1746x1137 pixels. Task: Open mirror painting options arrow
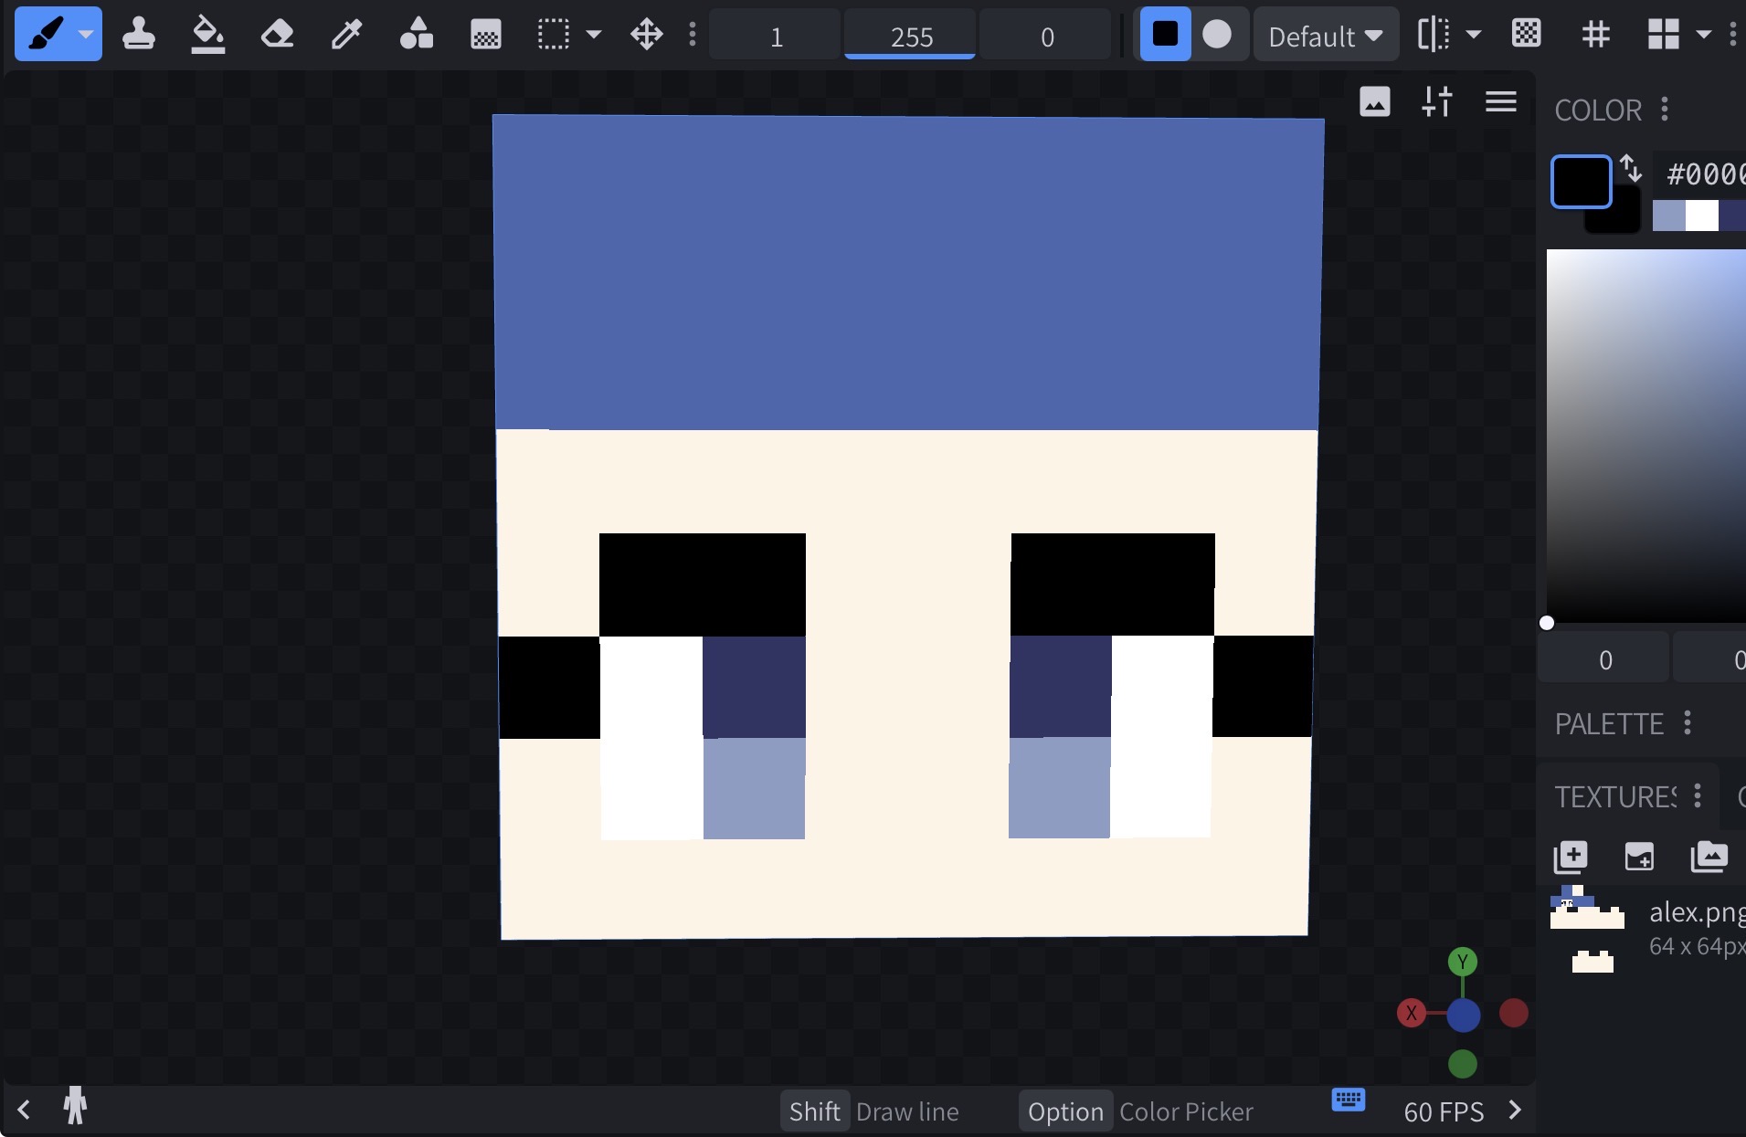(x=1474, y=35)
